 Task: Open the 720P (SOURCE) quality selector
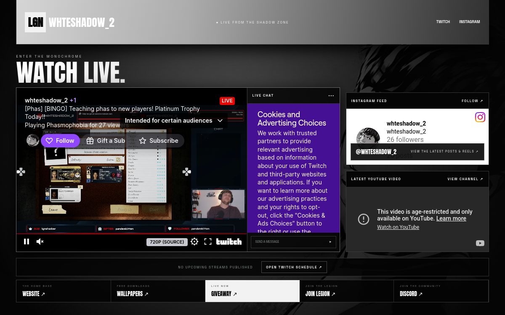pos(167,242)
